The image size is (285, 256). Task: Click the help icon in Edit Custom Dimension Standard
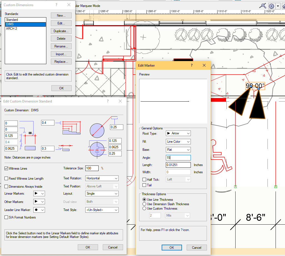click(x=107, y=101)
